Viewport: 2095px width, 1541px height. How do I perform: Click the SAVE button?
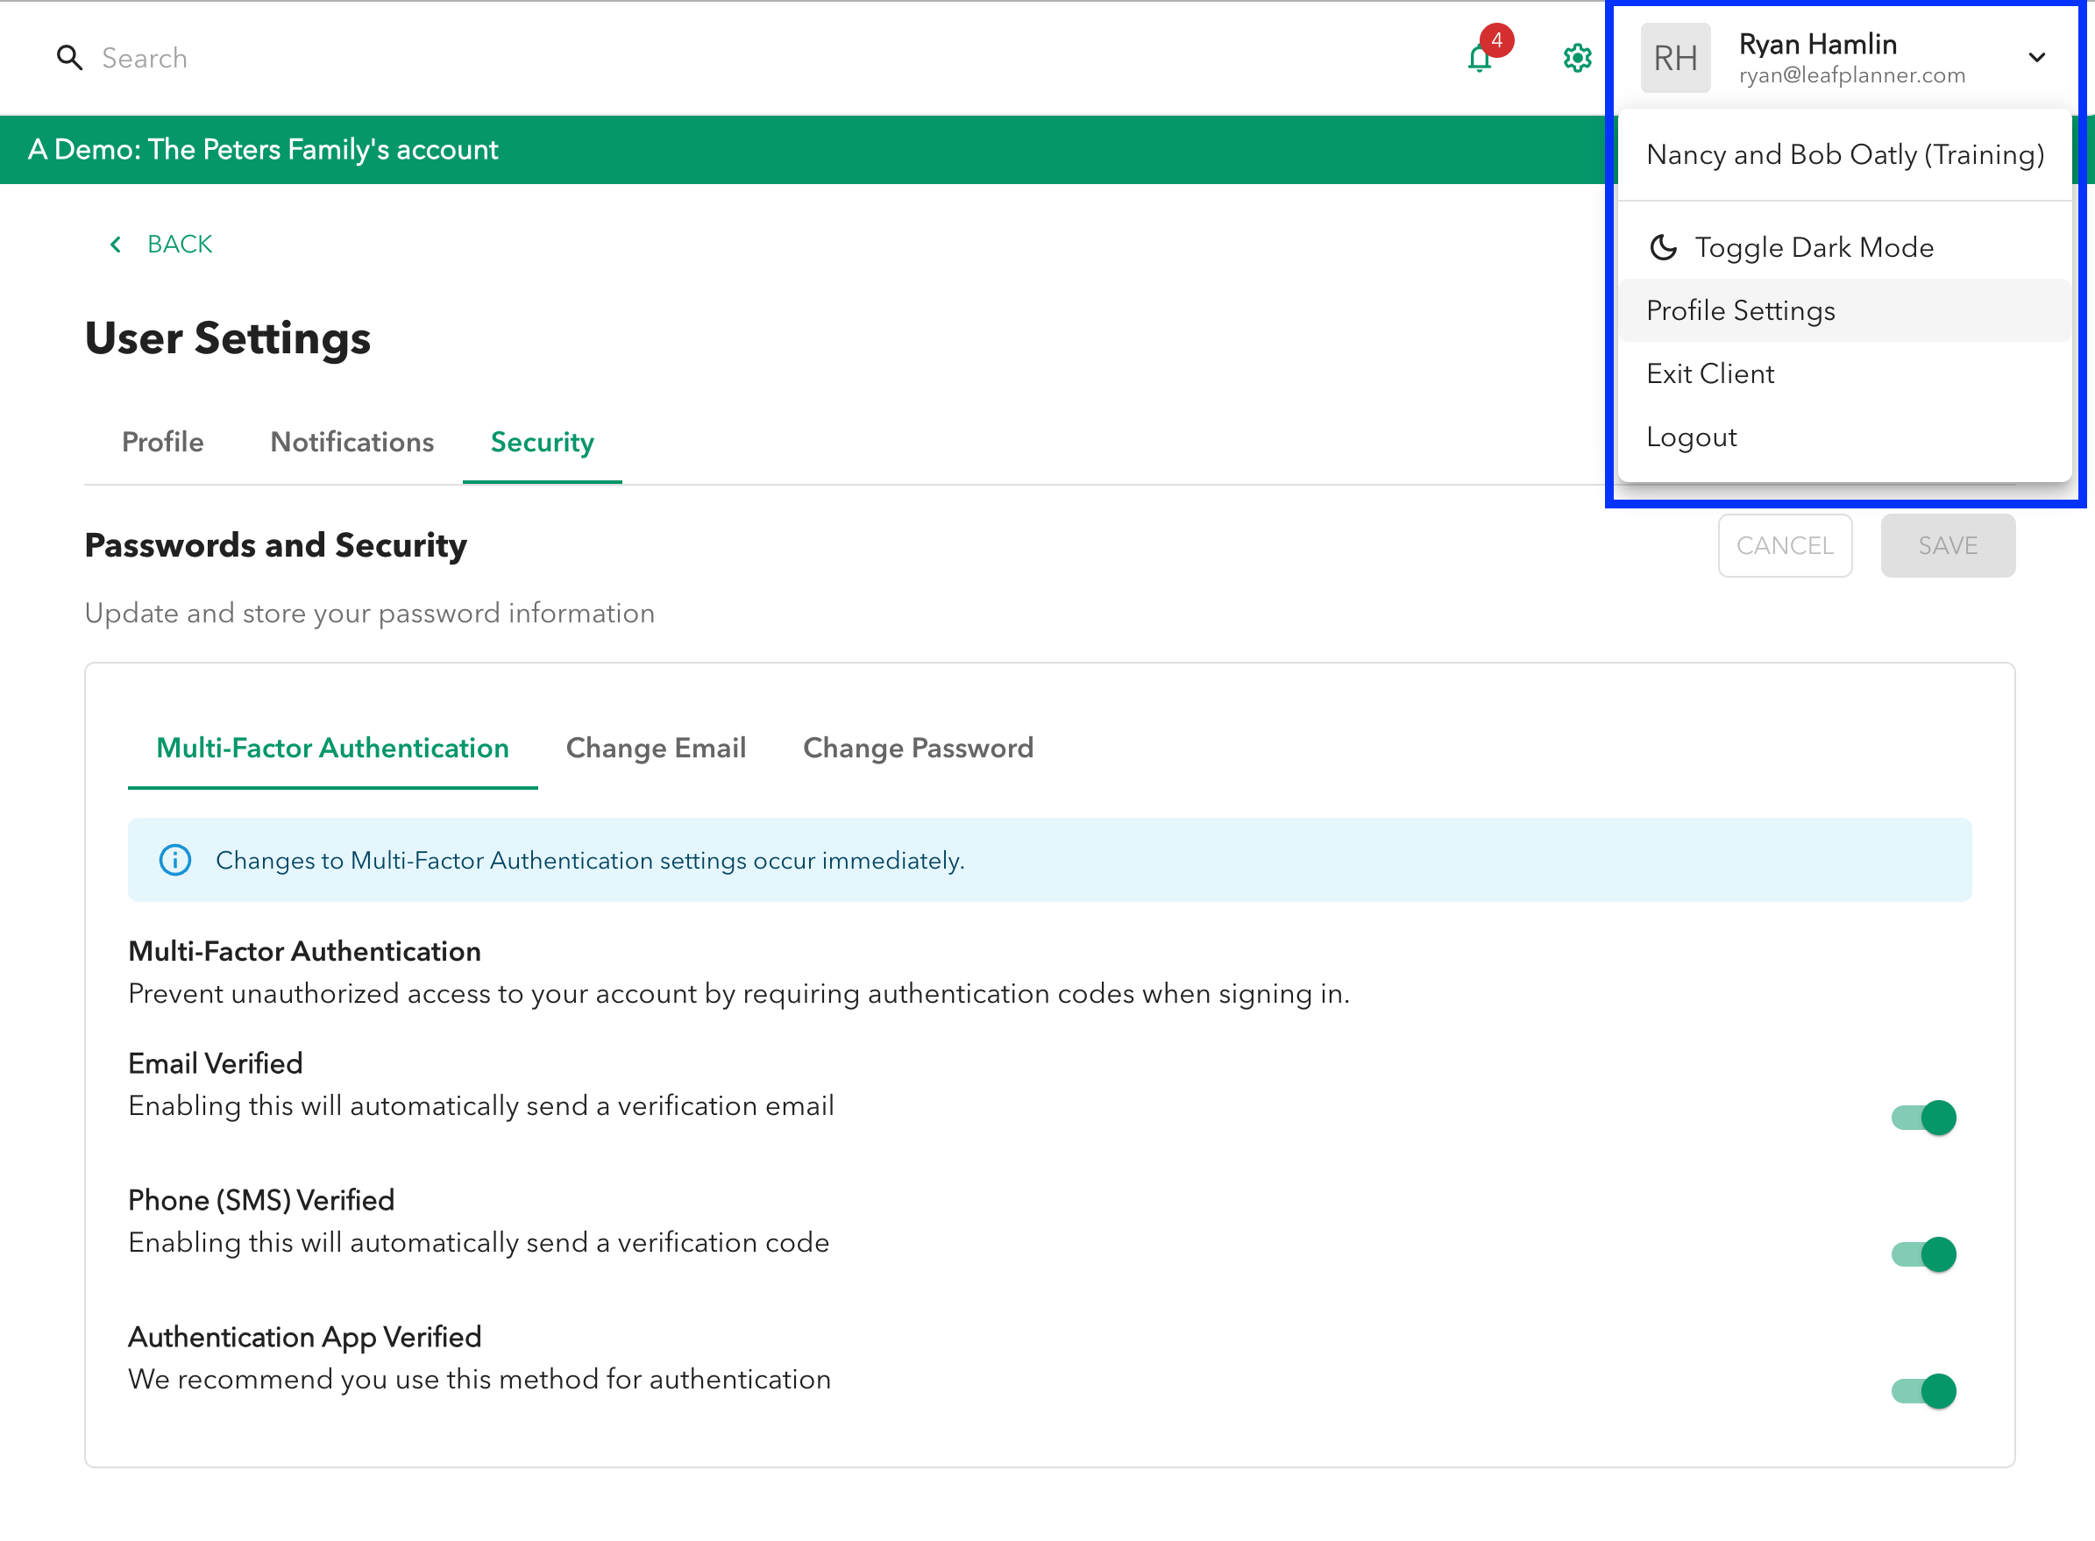pyautogui.click(x=1948, y=546)
